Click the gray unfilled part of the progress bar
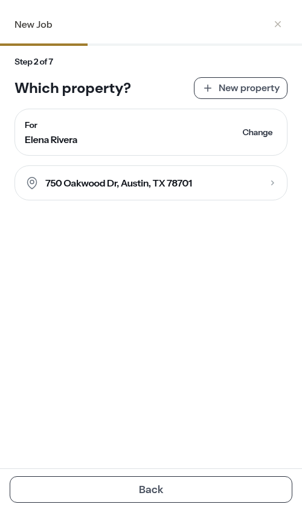 [x=194, y=45]
